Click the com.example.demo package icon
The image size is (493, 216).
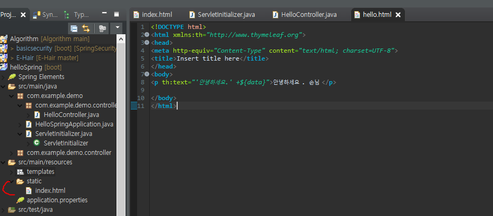coord(20,96)
